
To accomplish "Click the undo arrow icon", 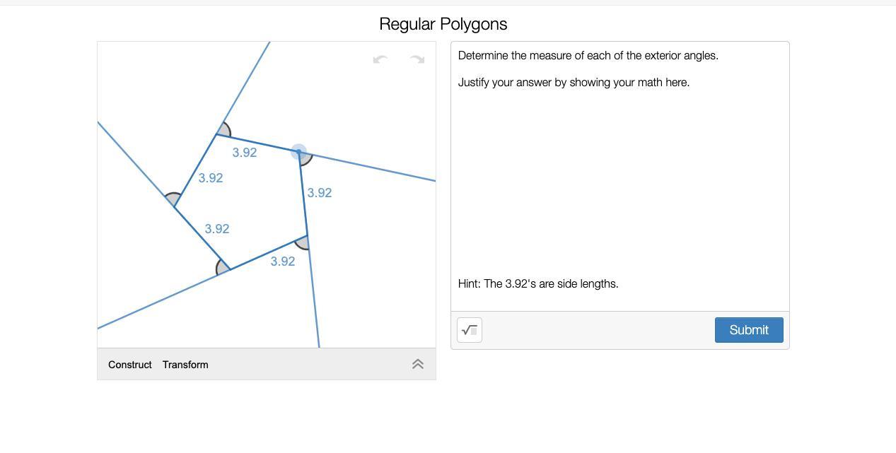I will click(x=380, y=59).
